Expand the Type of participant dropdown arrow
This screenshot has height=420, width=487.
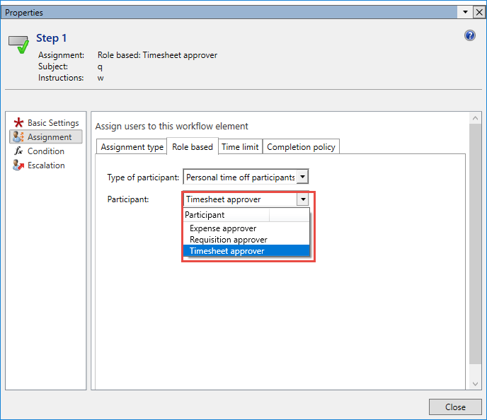(302, 177)
